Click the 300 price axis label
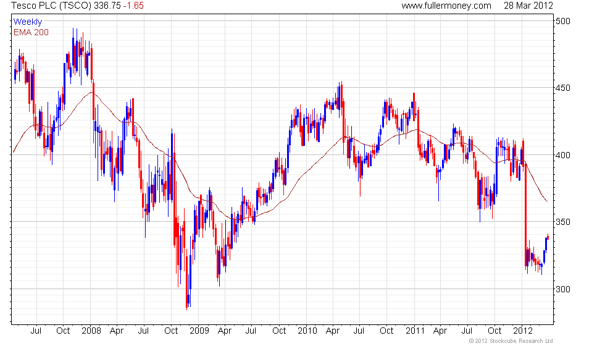 click(563, 289)
